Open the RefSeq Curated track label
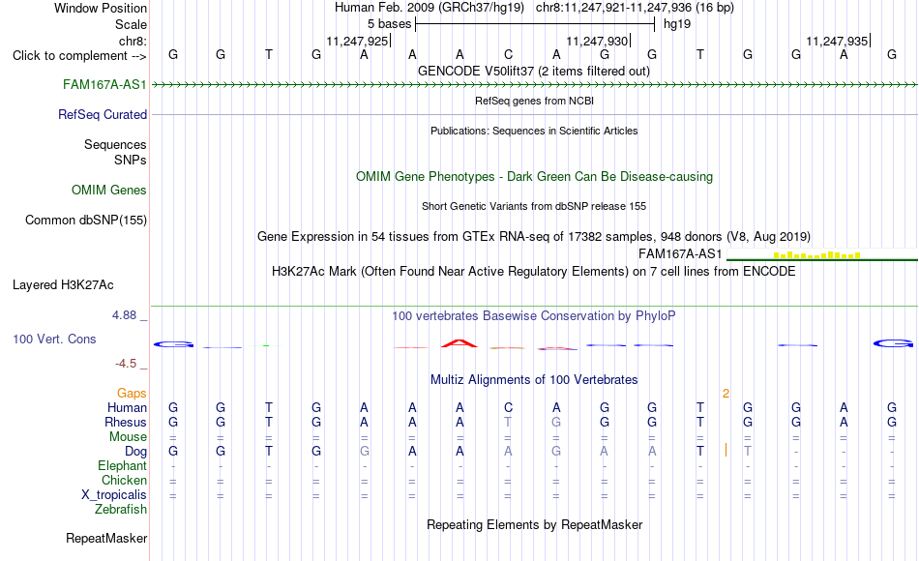 [x=102, y=114]
